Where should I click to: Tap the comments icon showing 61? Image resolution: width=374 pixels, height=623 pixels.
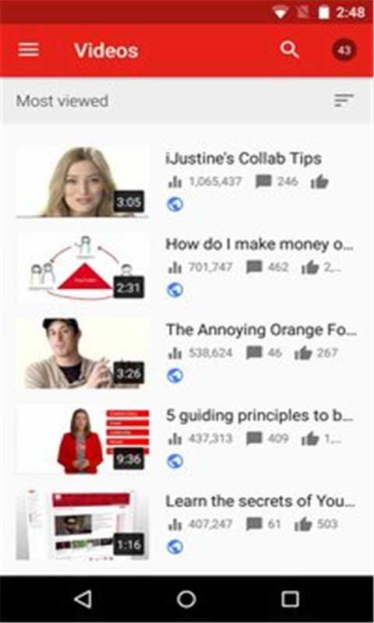(x=254, y=524)
